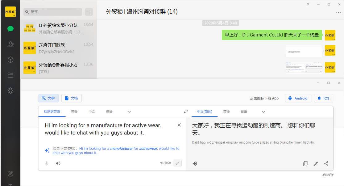The image size is (344, 186).
Task: Open the 芝麻开门欣欣 conversation
Action: 58,48
